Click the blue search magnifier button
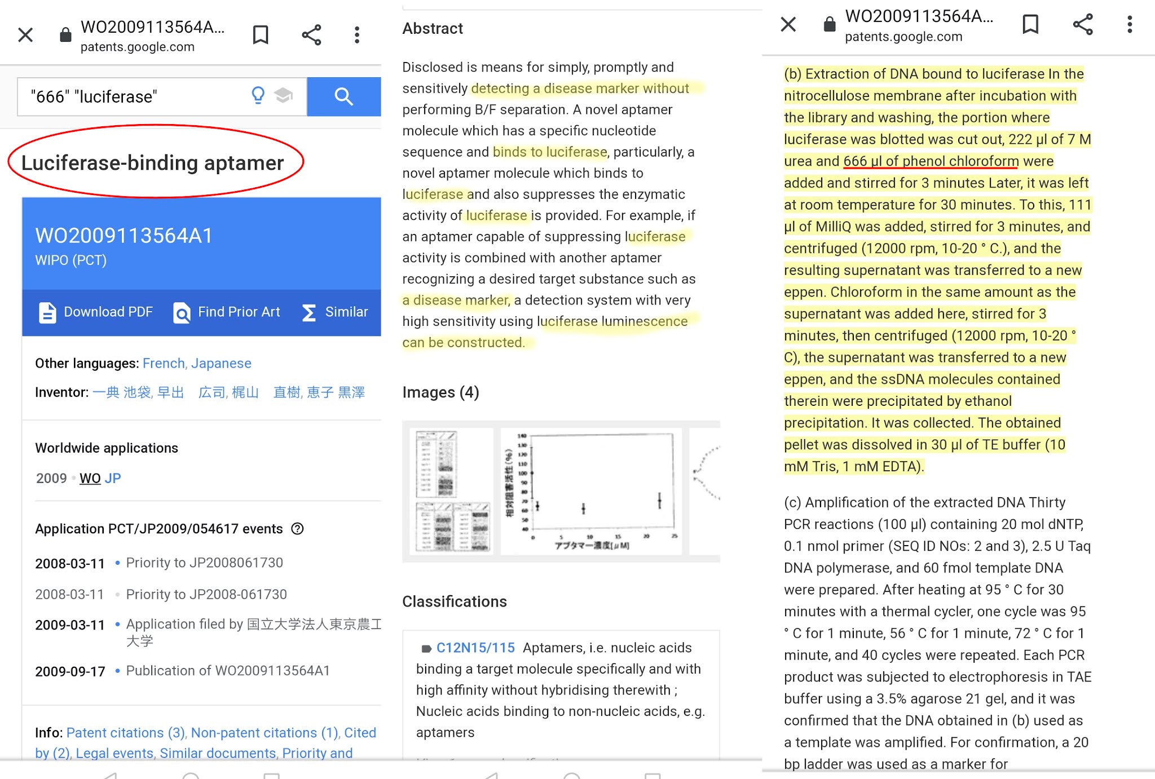This screenshot has height=779, width=1155. tap(343, 97)
